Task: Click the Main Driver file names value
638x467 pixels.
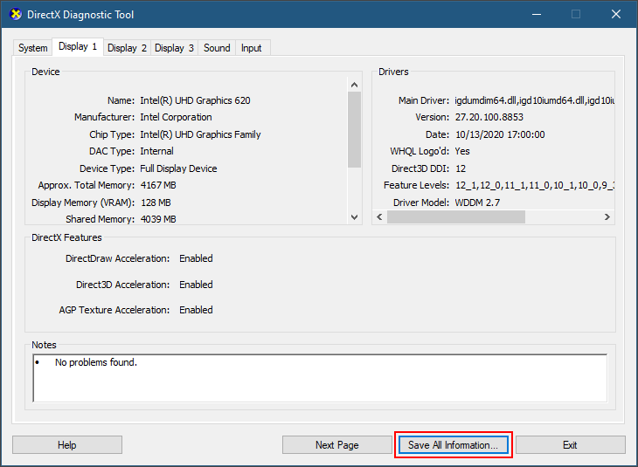Action: (534, 100)
